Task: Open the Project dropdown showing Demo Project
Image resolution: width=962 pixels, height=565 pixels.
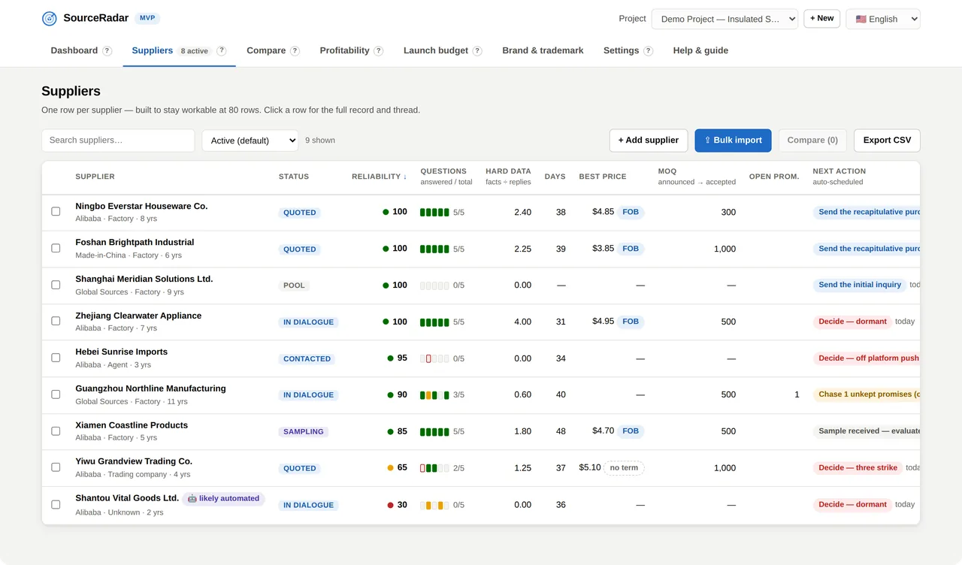Action: [725, 19]
